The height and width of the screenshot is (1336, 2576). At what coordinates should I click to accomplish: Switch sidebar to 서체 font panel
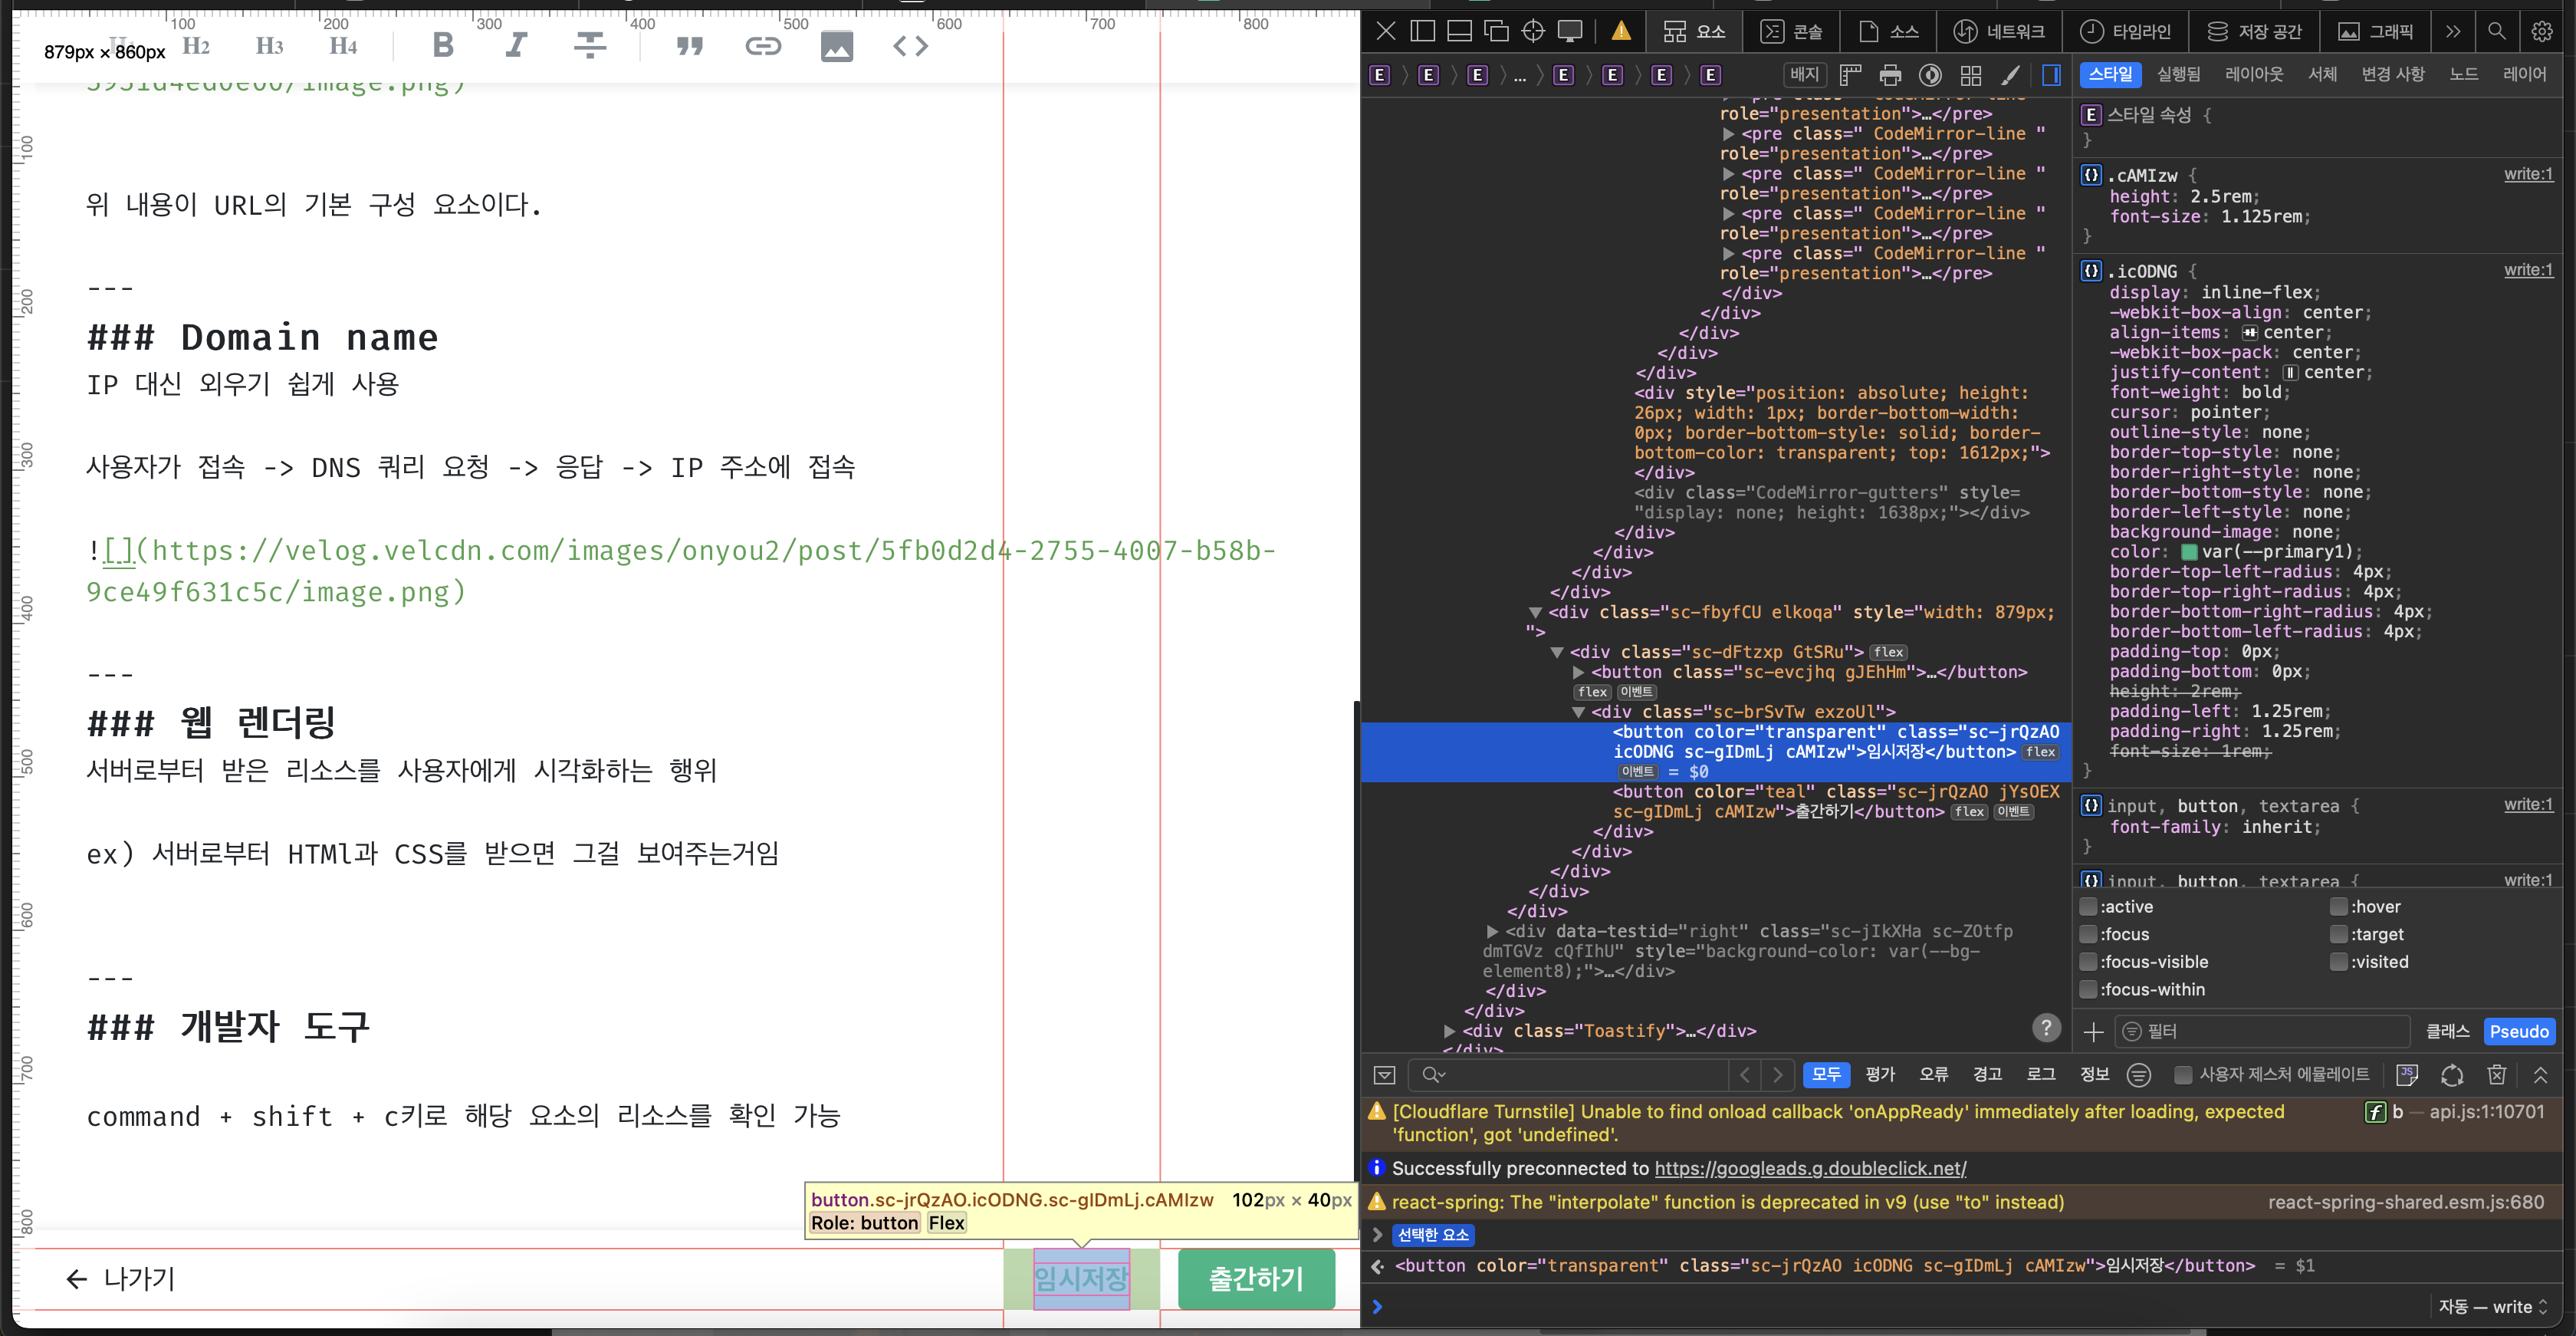(x=2322, y=74)
